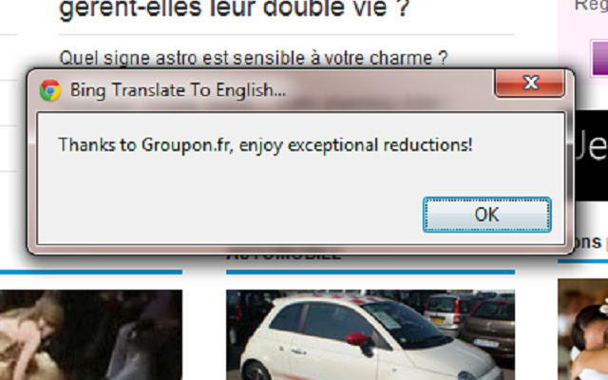The height and width of the screenshot is (380, 608).
Task: Click the purple button in right sidebar
Action: [x=599, y=58]
